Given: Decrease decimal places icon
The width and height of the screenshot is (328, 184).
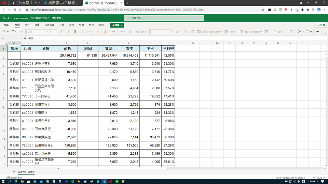Looking at the screenshot, I should coord(192,32).
